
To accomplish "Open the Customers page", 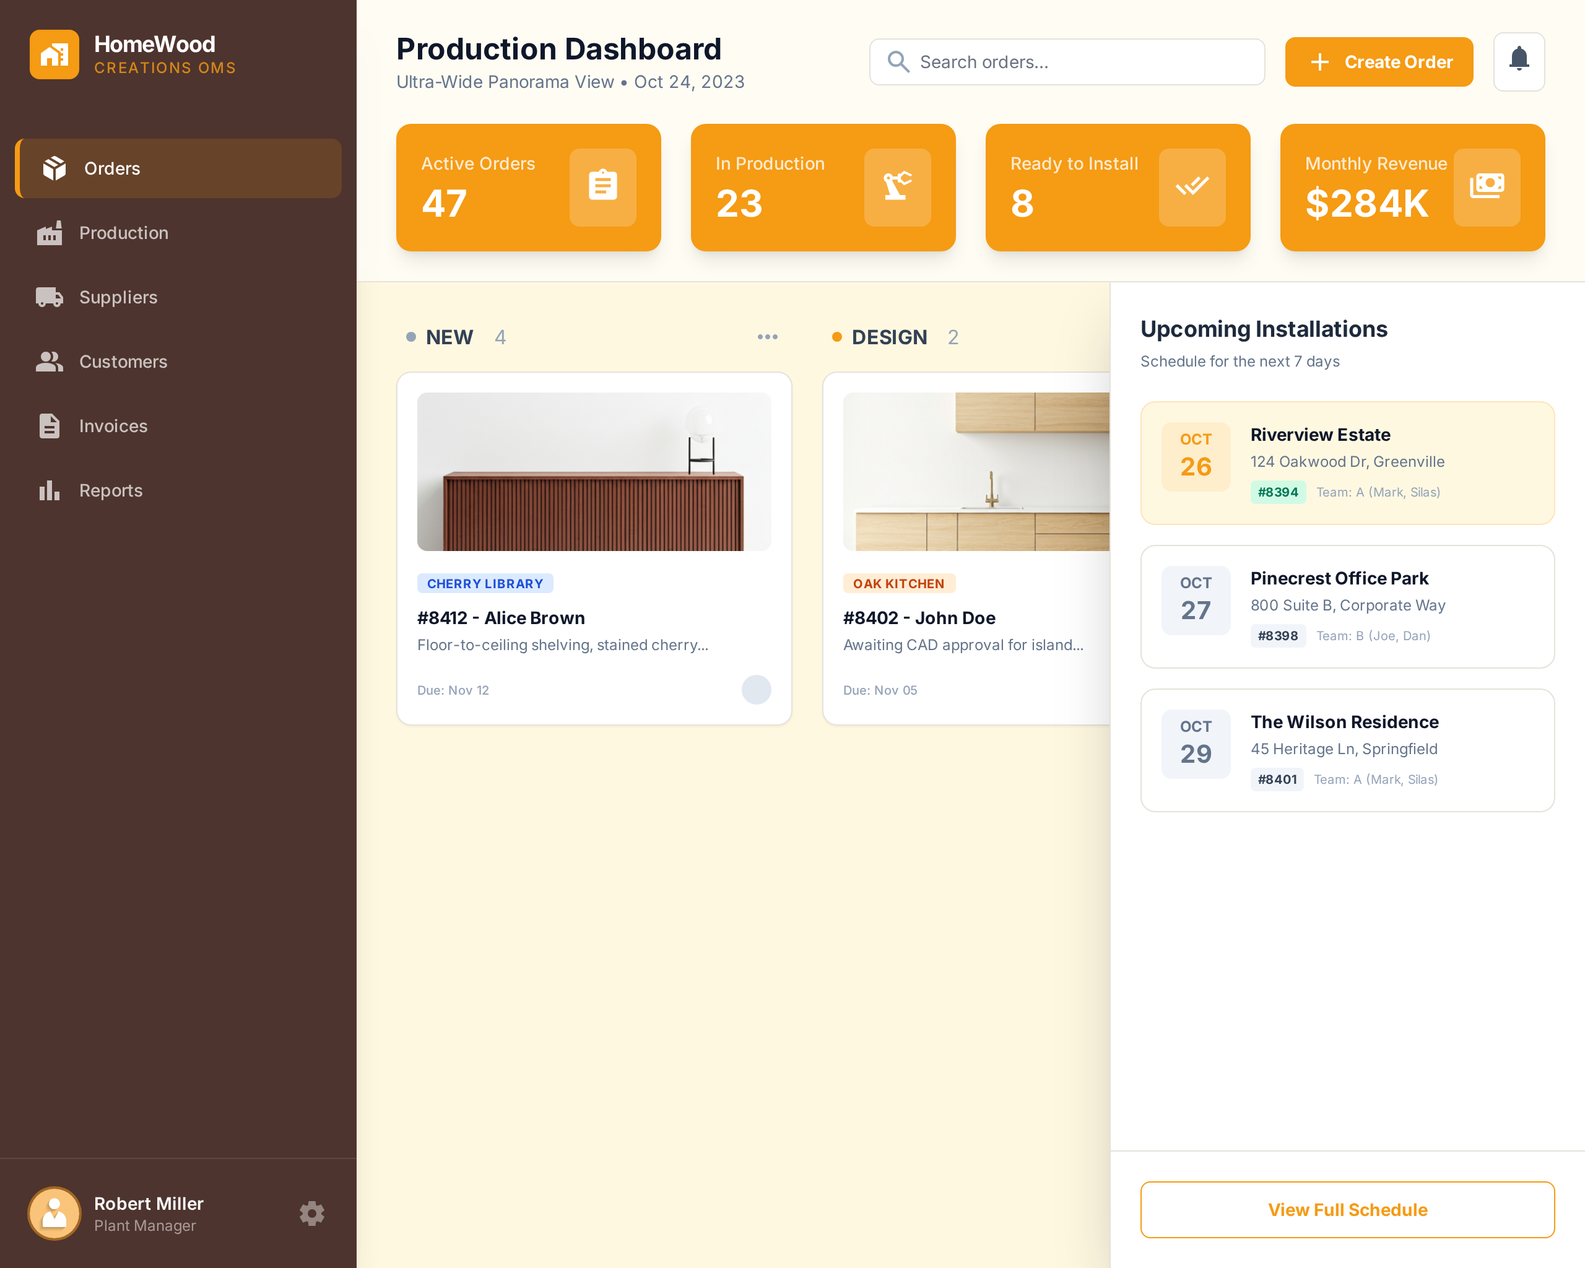I will (123, 362).
